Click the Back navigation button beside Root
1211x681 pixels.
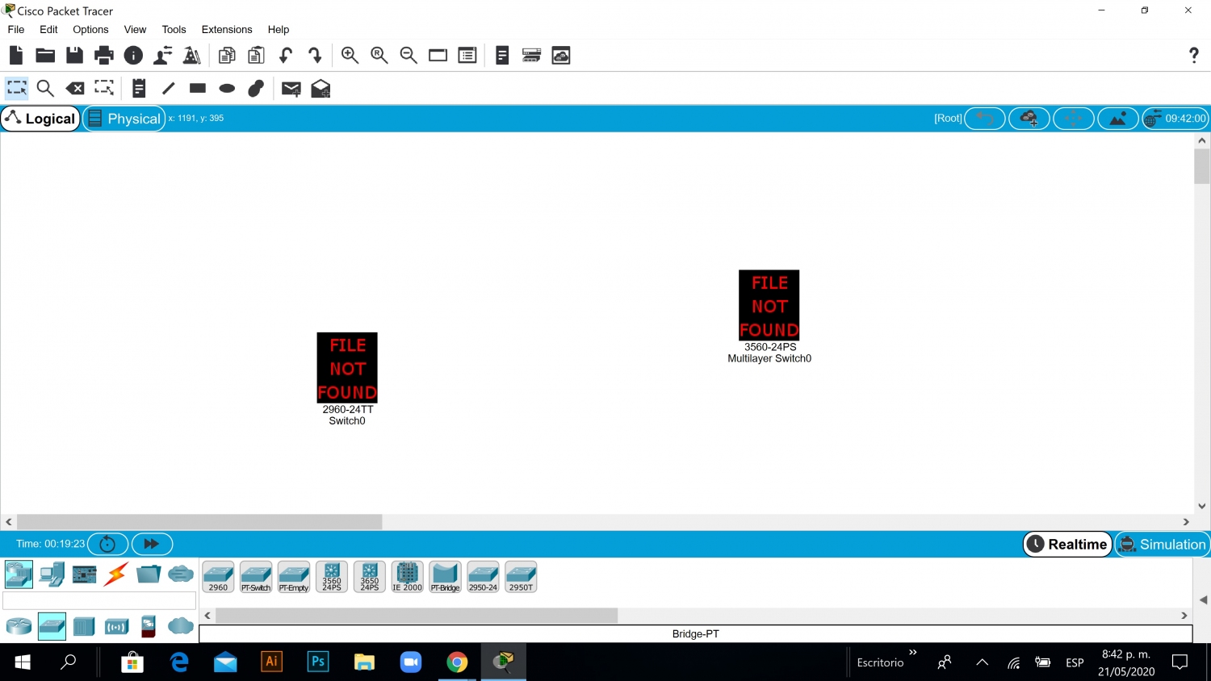[985, 119]
